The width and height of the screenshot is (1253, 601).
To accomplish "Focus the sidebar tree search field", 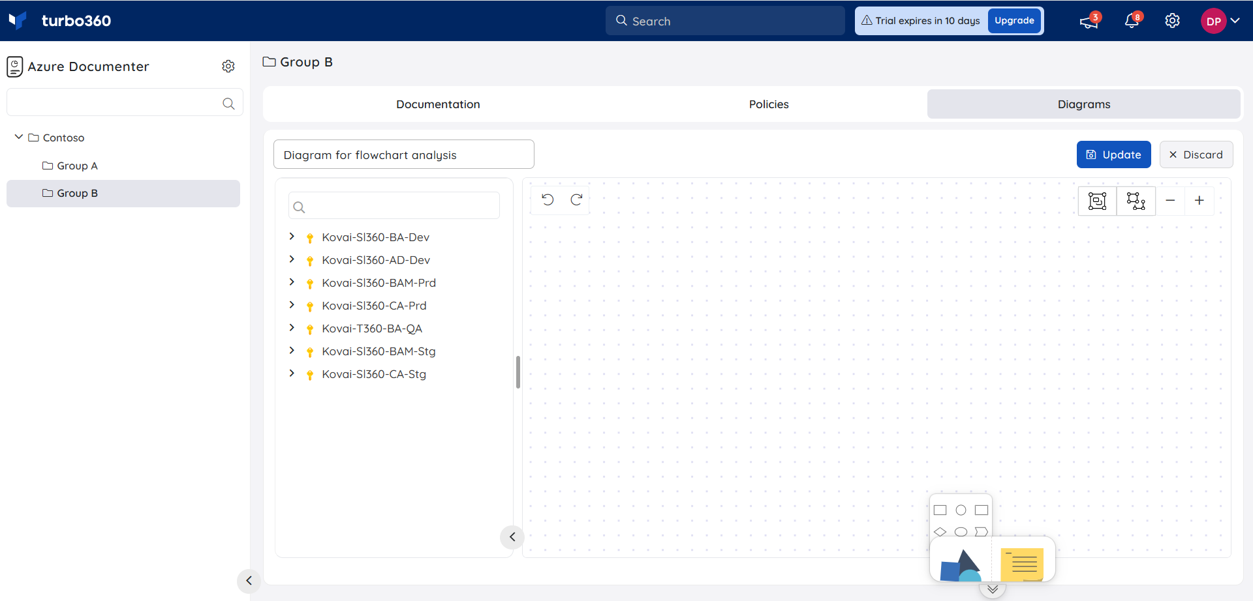I will [125, 103].
